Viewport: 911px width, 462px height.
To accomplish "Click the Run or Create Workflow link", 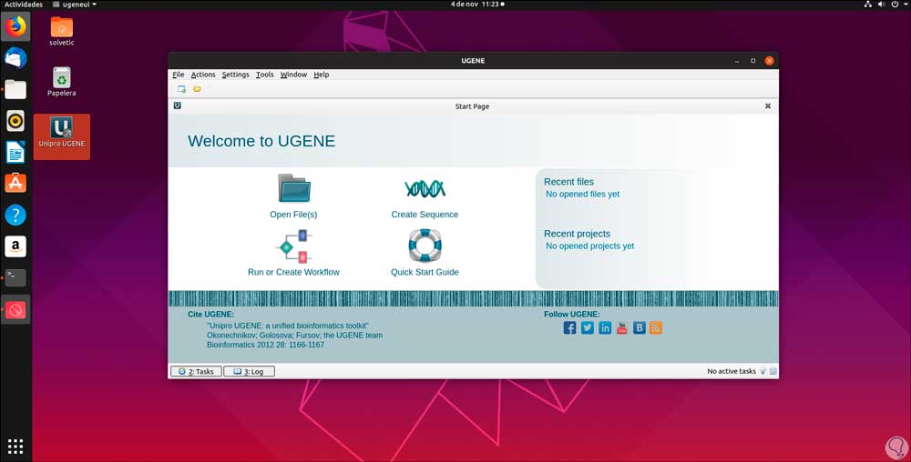I will tap(293, 272).
